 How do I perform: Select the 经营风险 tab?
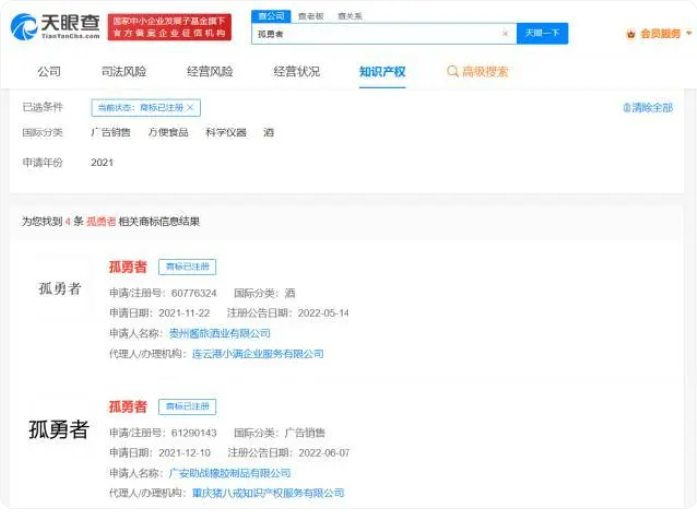click(x=210, y=72)
